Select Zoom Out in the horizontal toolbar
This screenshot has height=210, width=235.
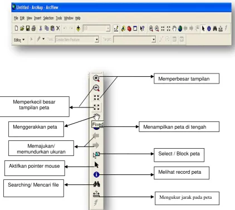point(157,28)
